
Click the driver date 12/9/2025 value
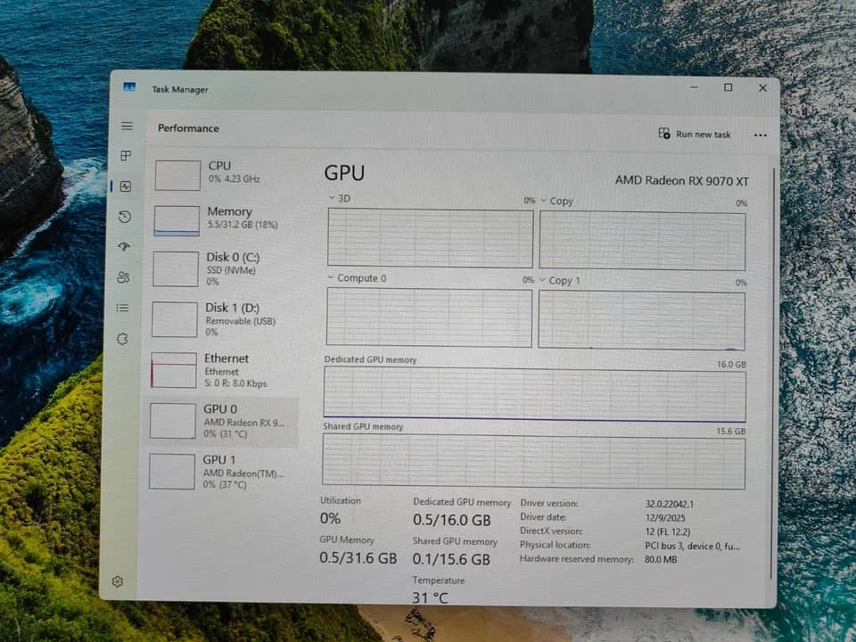(x=664, y=517)
